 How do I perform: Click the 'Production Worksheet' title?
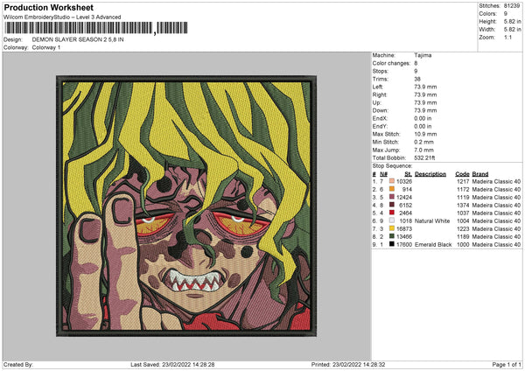pyautogui.click(x=48, y=8)
